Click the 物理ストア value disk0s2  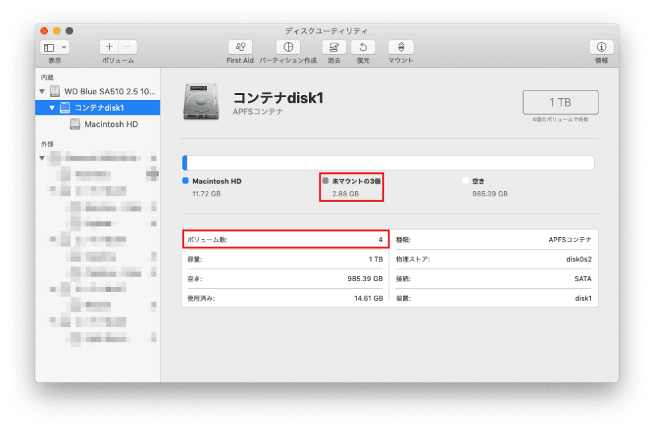tap(579, 259)
